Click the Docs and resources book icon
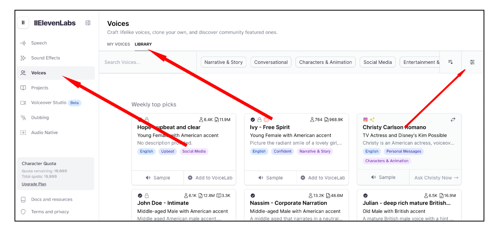 [x=23, y=200]
